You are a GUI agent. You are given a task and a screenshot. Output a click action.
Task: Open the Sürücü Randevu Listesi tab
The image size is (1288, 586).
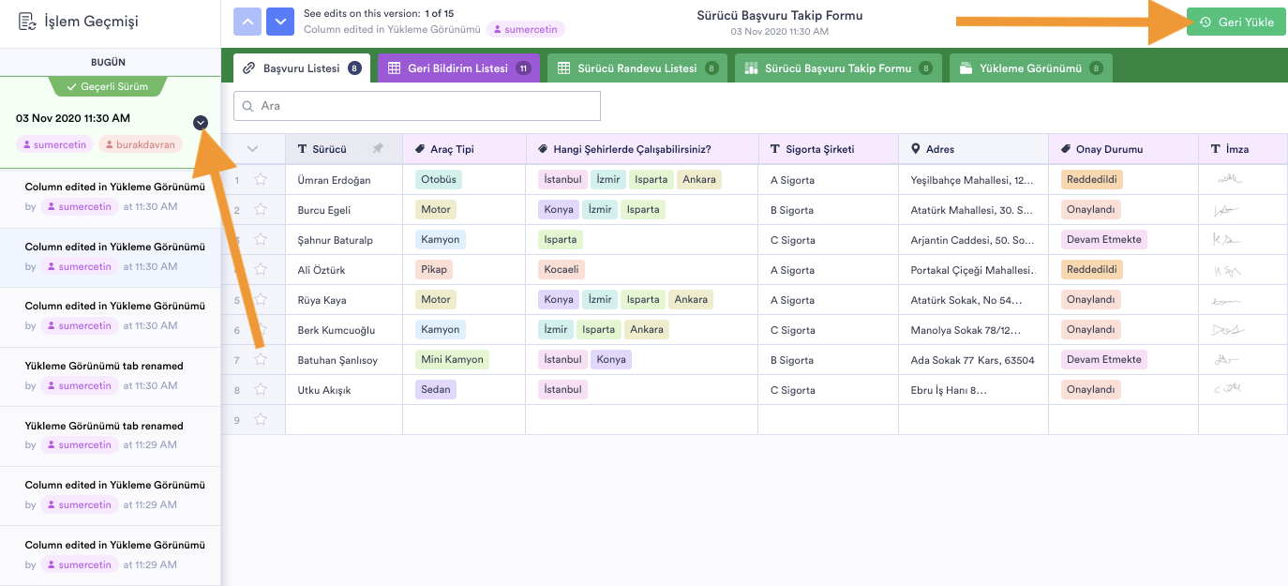click(x=637, y=68)
